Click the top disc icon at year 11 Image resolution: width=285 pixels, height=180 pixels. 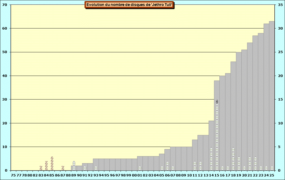(195, 163)
